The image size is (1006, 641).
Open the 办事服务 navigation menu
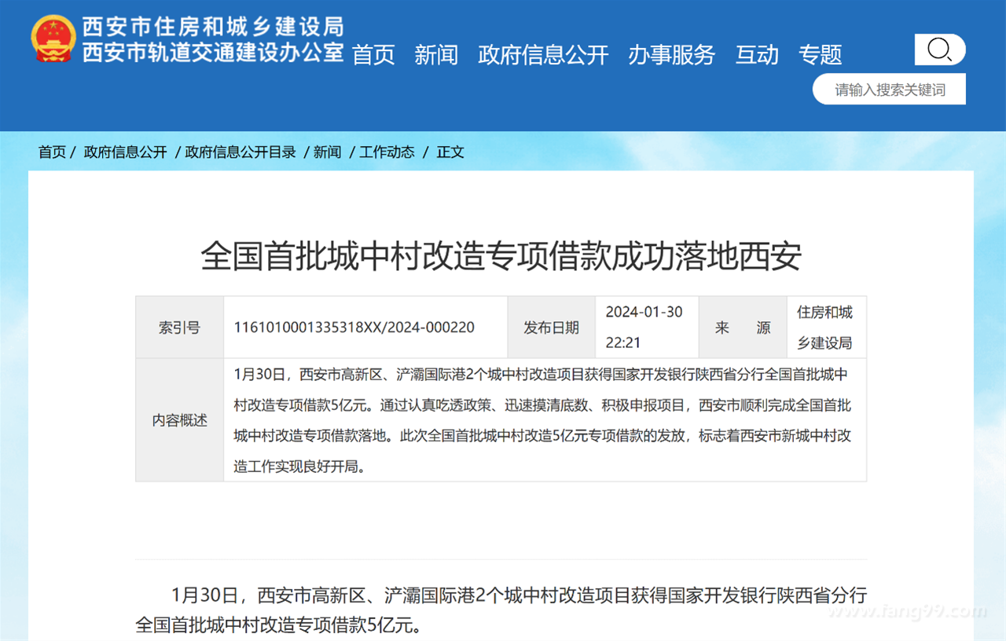tap(672, 55)
